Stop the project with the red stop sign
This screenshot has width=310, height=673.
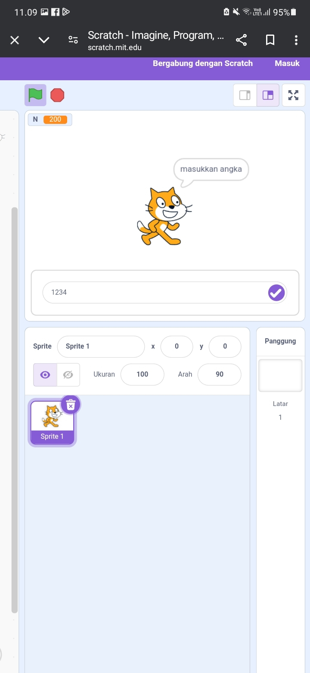(x=57, y=95)
